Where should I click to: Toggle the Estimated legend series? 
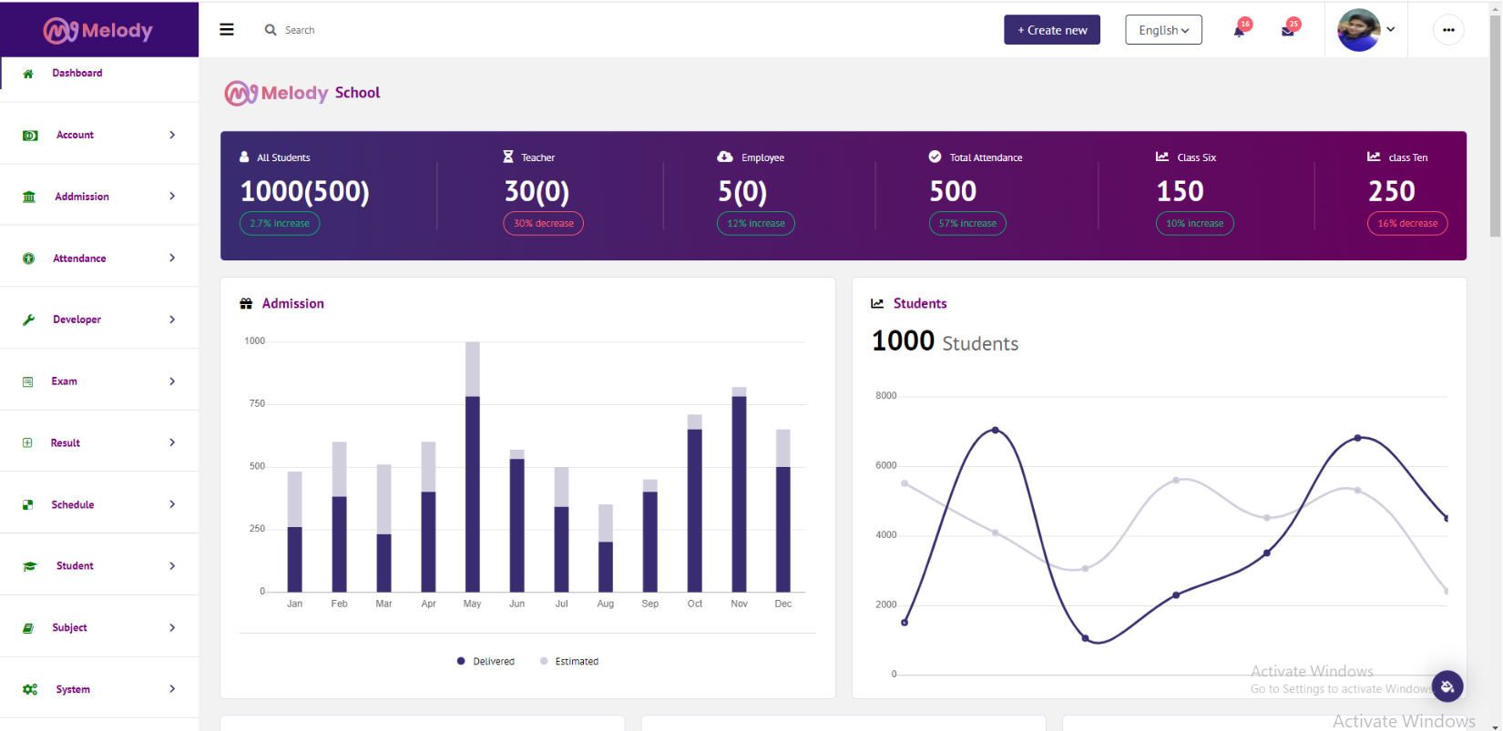569,662
